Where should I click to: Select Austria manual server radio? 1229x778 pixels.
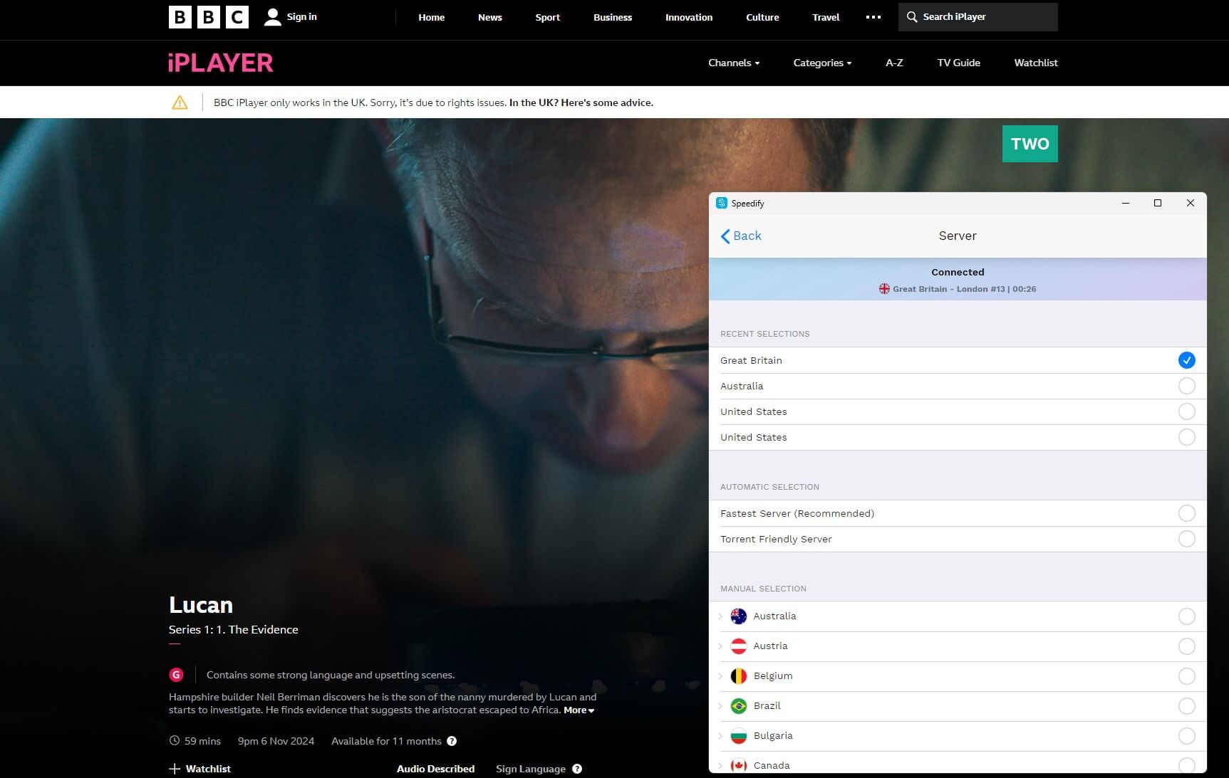click(x=1186, y=646)
